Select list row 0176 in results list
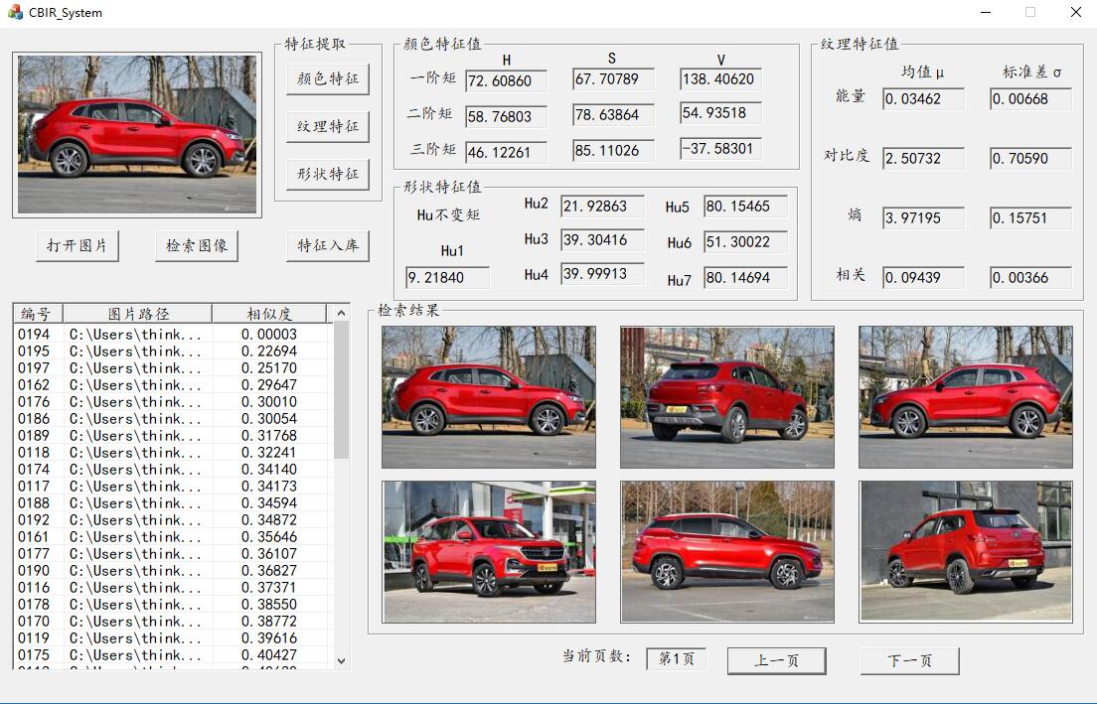The width and height of the screenshot is (1097, 704). click(173, 402)
